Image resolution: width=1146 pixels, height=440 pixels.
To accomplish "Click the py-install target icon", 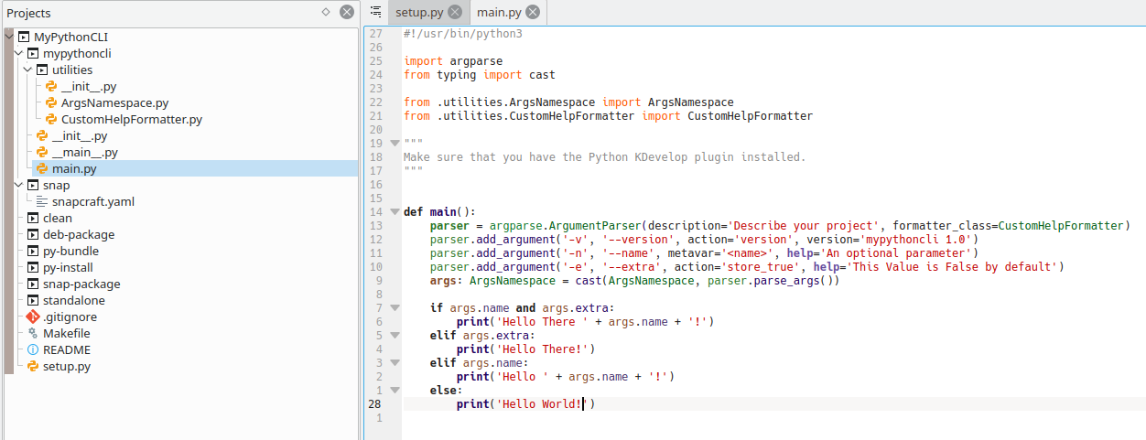I will (x=33, y=268).
